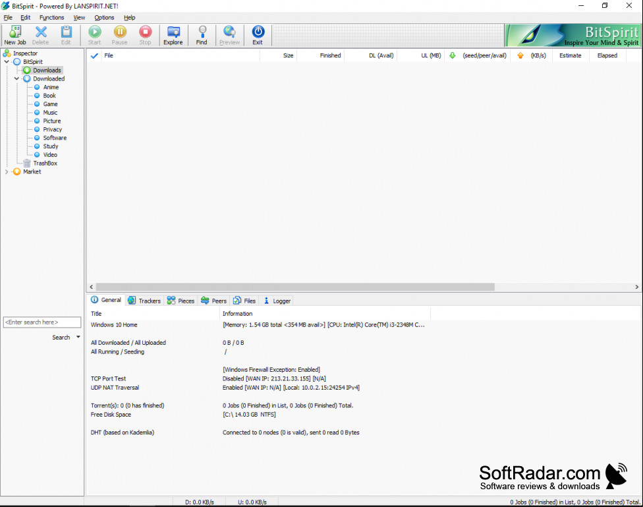Open the Edit menu
Image resolution: width=643 pixels, height=507 pixels.
(26, 18)
